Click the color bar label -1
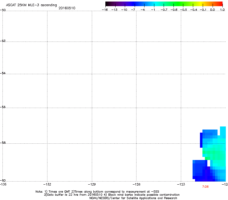The height and width of the screenshot is (200, 228). pyautogui.click(x=153, y=10)
